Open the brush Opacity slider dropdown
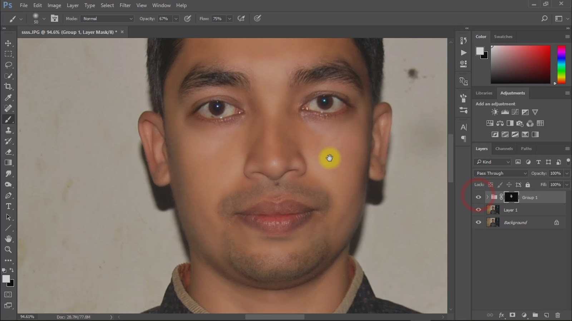This screenshot has width=572, height=321. pos(176,19)
